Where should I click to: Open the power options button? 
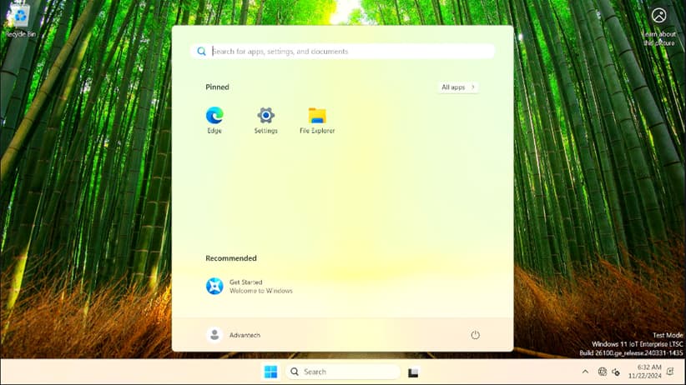pyautogui.click(x=475, y=335)
